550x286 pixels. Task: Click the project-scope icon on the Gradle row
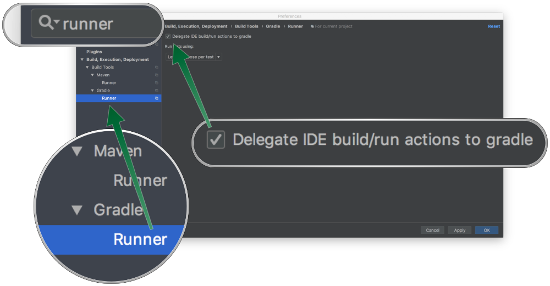pyautogui.click(x=157, y=91)
